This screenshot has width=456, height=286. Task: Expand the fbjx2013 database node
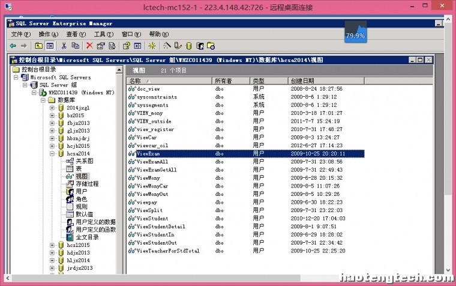pos(52,123)
